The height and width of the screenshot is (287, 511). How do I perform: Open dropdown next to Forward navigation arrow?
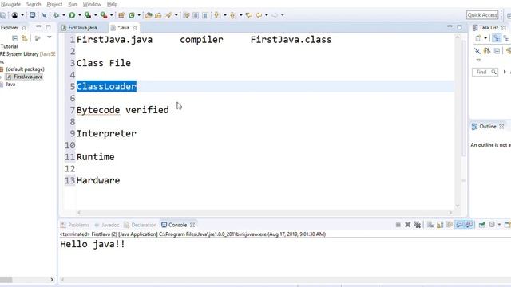click(x=282, y=15)
